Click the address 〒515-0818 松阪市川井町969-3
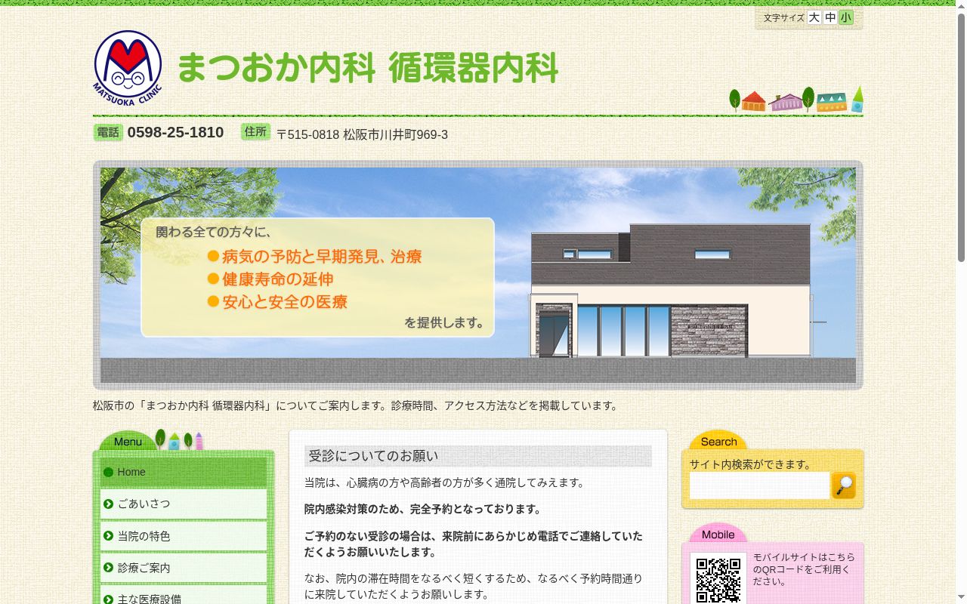The image size is (967, 604). [362, 134]
